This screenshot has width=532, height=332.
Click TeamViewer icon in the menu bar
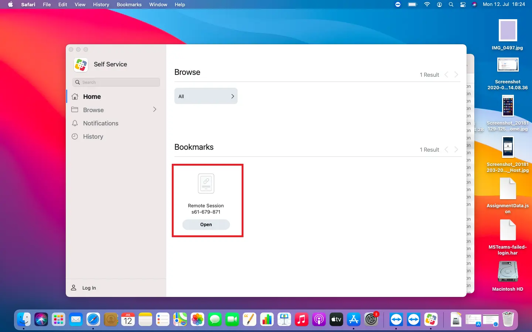pos(398,4)
